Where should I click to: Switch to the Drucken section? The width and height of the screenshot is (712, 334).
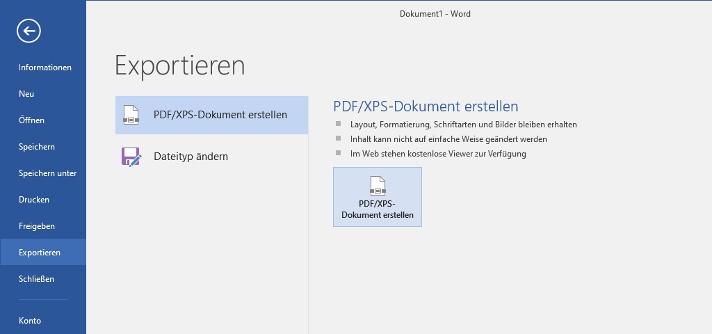coord(34,200)
